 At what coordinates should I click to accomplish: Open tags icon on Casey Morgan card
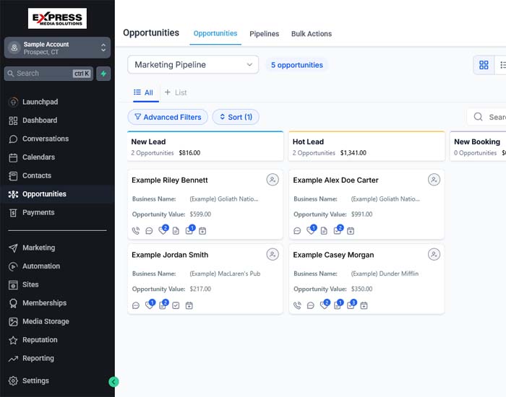(325, 305)
